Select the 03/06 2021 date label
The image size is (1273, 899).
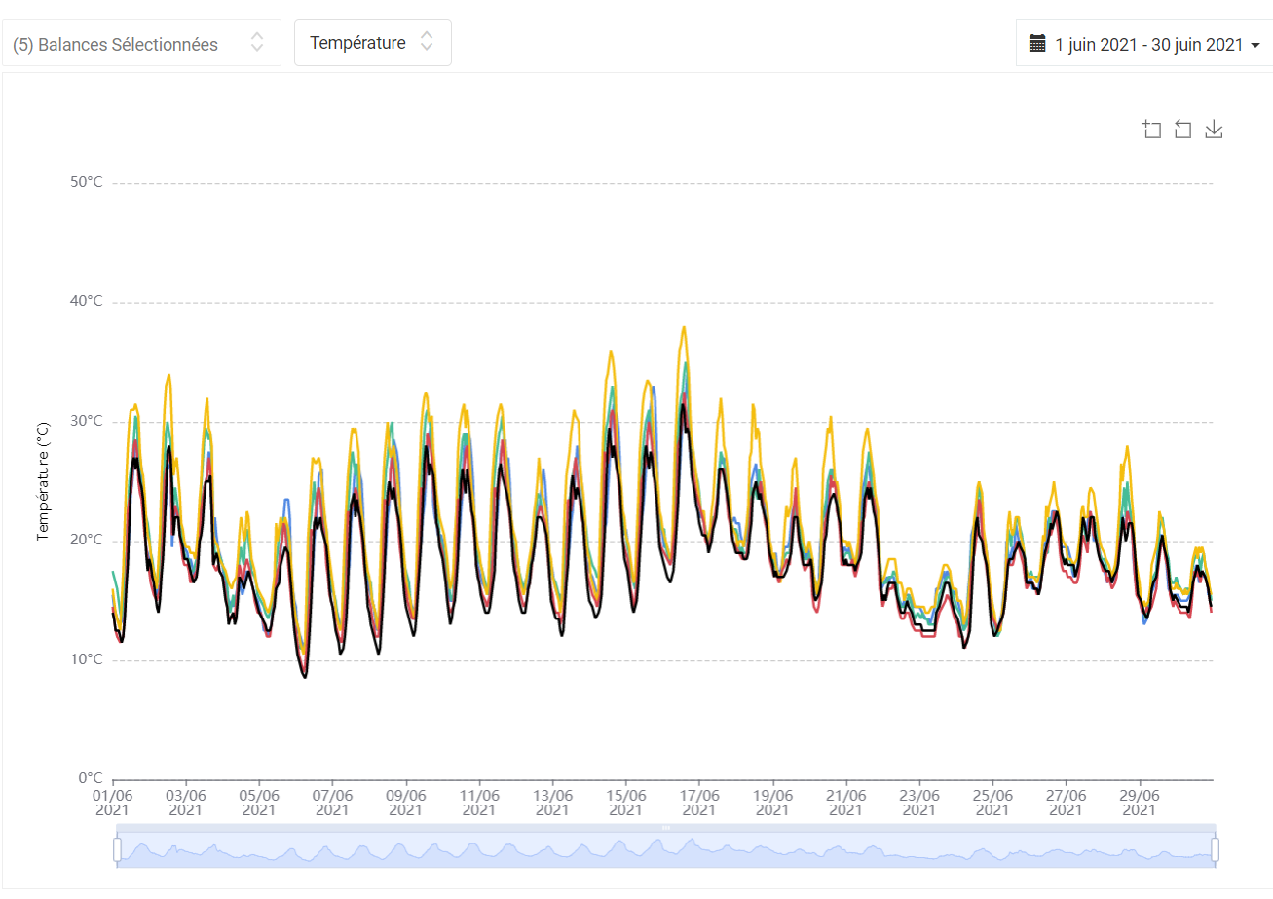coord(186,802)
